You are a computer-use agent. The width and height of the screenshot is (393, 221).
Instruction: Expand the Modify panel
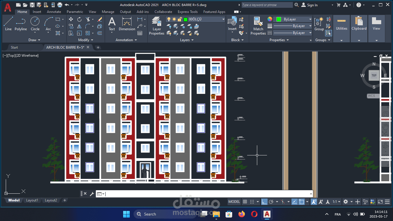tap(86, 40)
